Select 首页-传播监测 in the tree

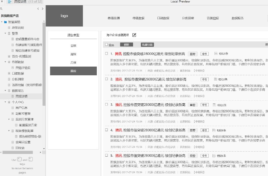pyautogui.click(x=21, y=56)
